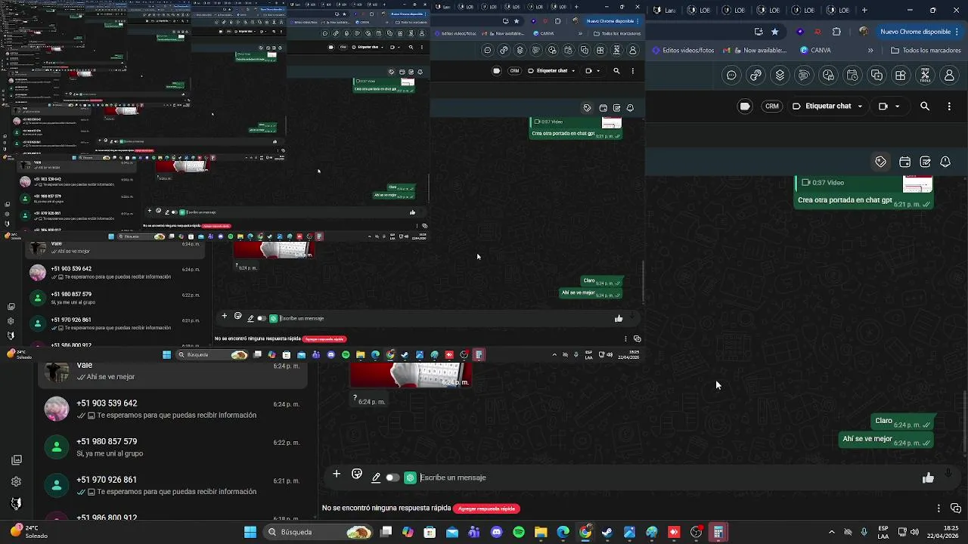Screen dimensions: 968x544
Task: Click the full-size price tag icon above messages
Action: click(880, 162)
